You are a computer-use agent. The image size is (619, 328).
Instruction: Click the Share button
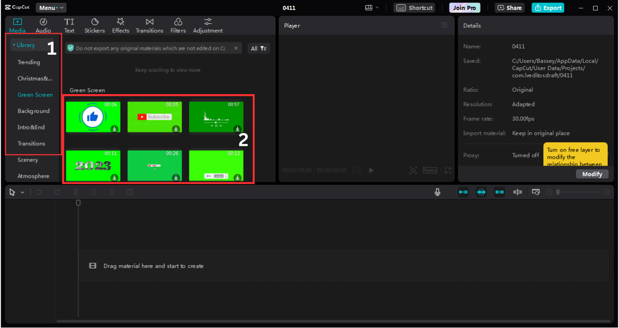(510, 8)
